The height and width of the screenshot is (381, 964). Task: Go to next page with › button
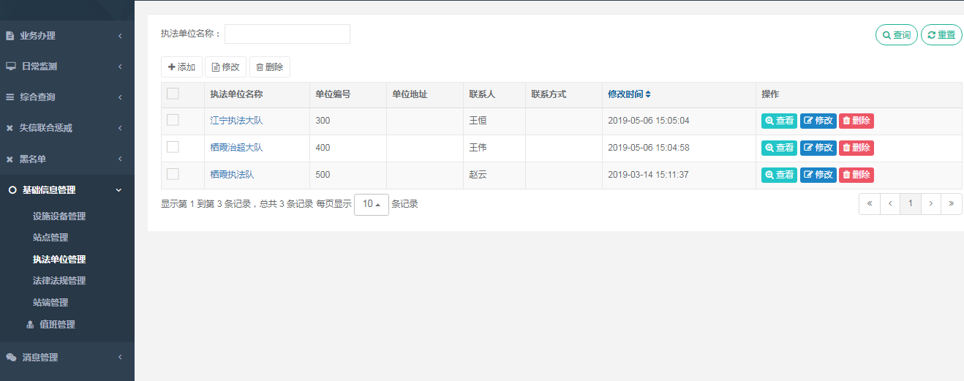[931, 204]
